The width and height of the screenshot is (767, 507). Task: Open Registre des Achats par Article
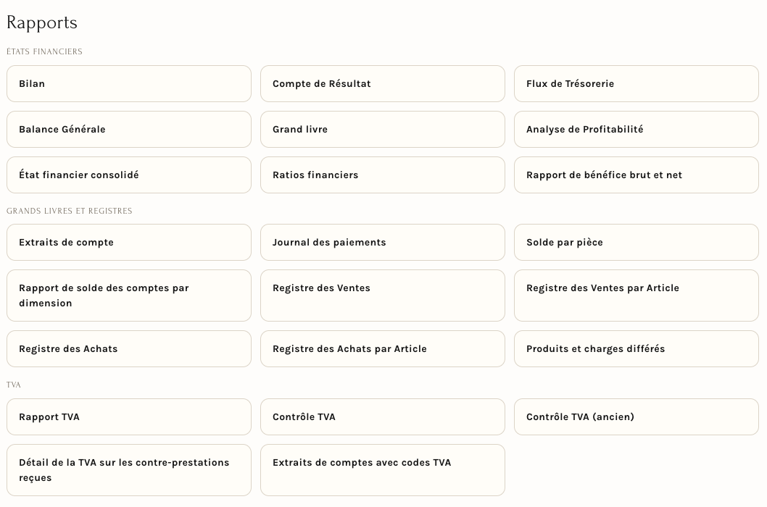pyautogui.click(x=383, y=348)
